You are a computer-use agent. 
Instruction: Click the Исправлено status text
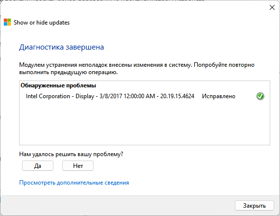point(219,96)
